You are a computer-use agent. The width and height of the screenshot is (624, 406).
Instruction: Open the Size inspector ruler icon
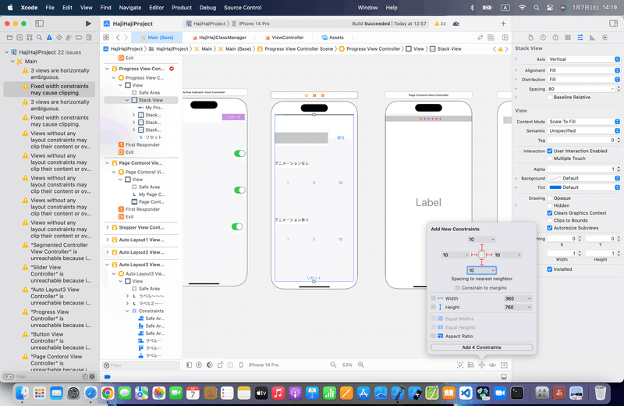click(x=593, y=37)
